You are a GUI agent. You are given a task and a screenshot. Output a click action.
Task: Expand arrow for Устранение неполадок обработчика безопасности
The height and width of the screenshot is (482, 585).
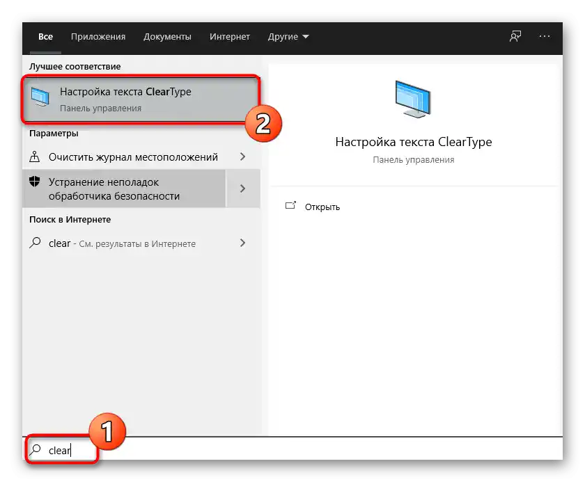243,188
